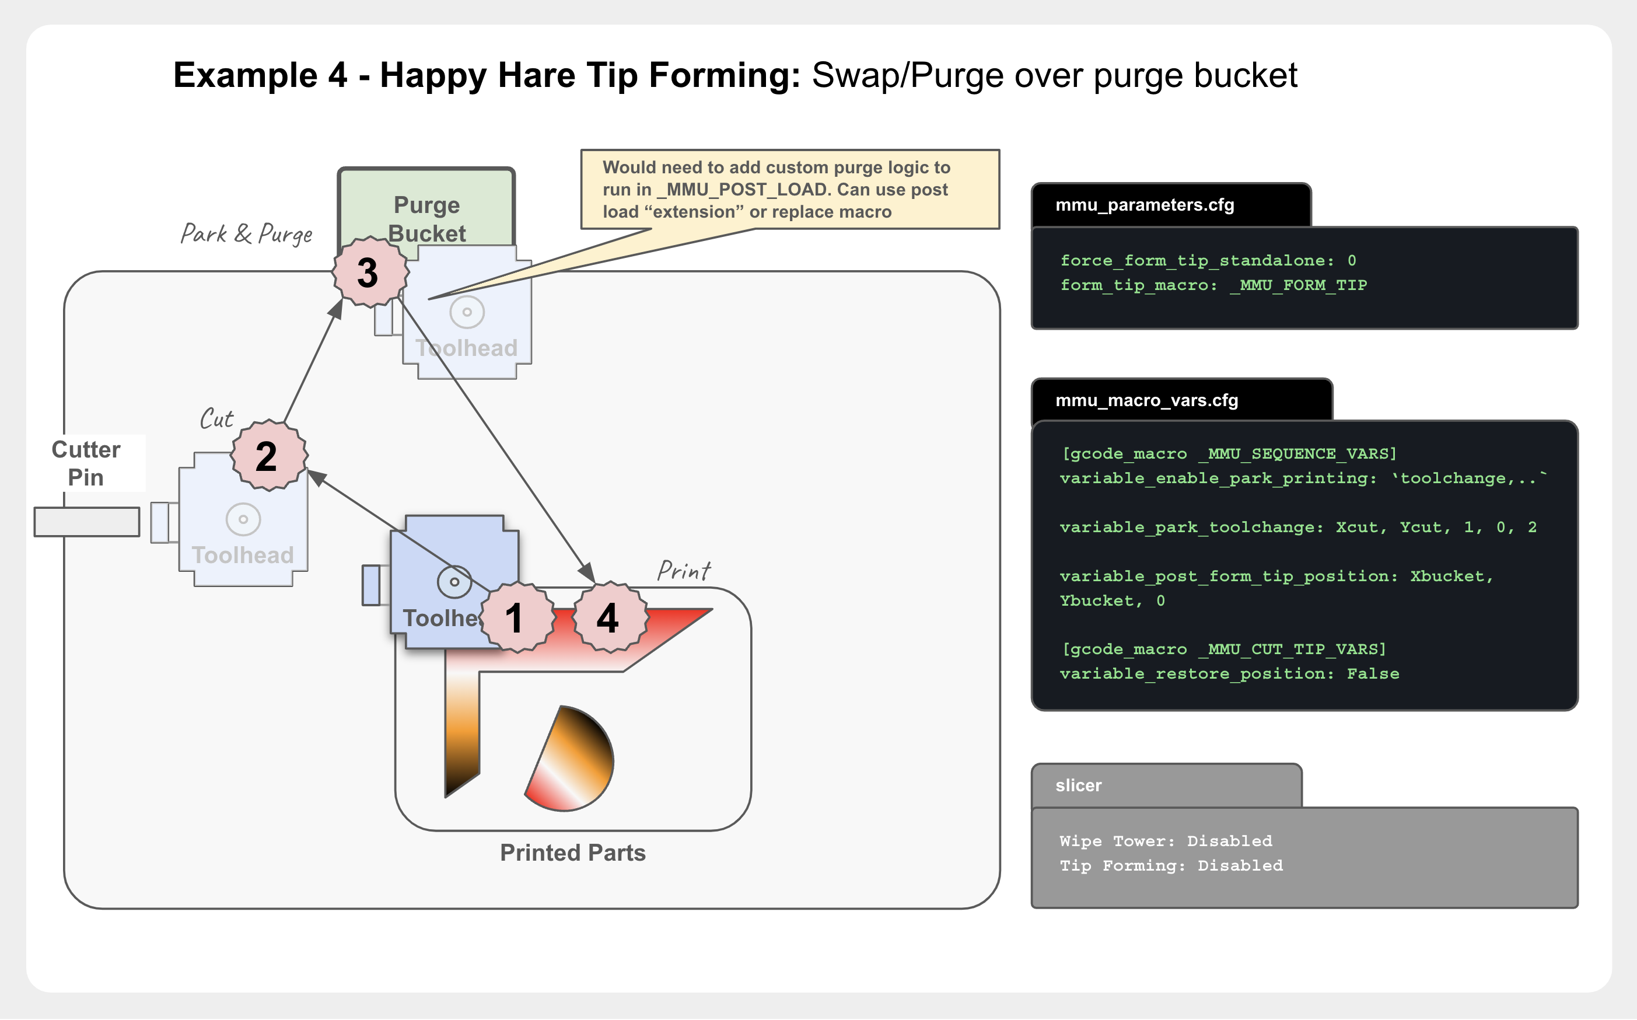The width and height of the screenshot is (1637, 1020).
Task: Select the step 2 badge near Cut
Action: point(268,455)
